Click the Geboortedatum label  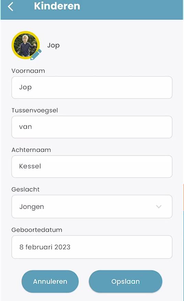coord(37,230)
